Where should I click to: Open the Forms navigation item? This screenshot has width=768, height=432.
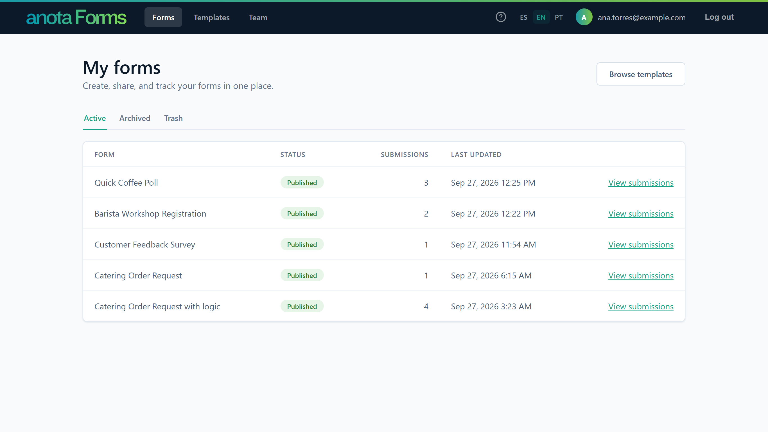(x=163, y=17)
